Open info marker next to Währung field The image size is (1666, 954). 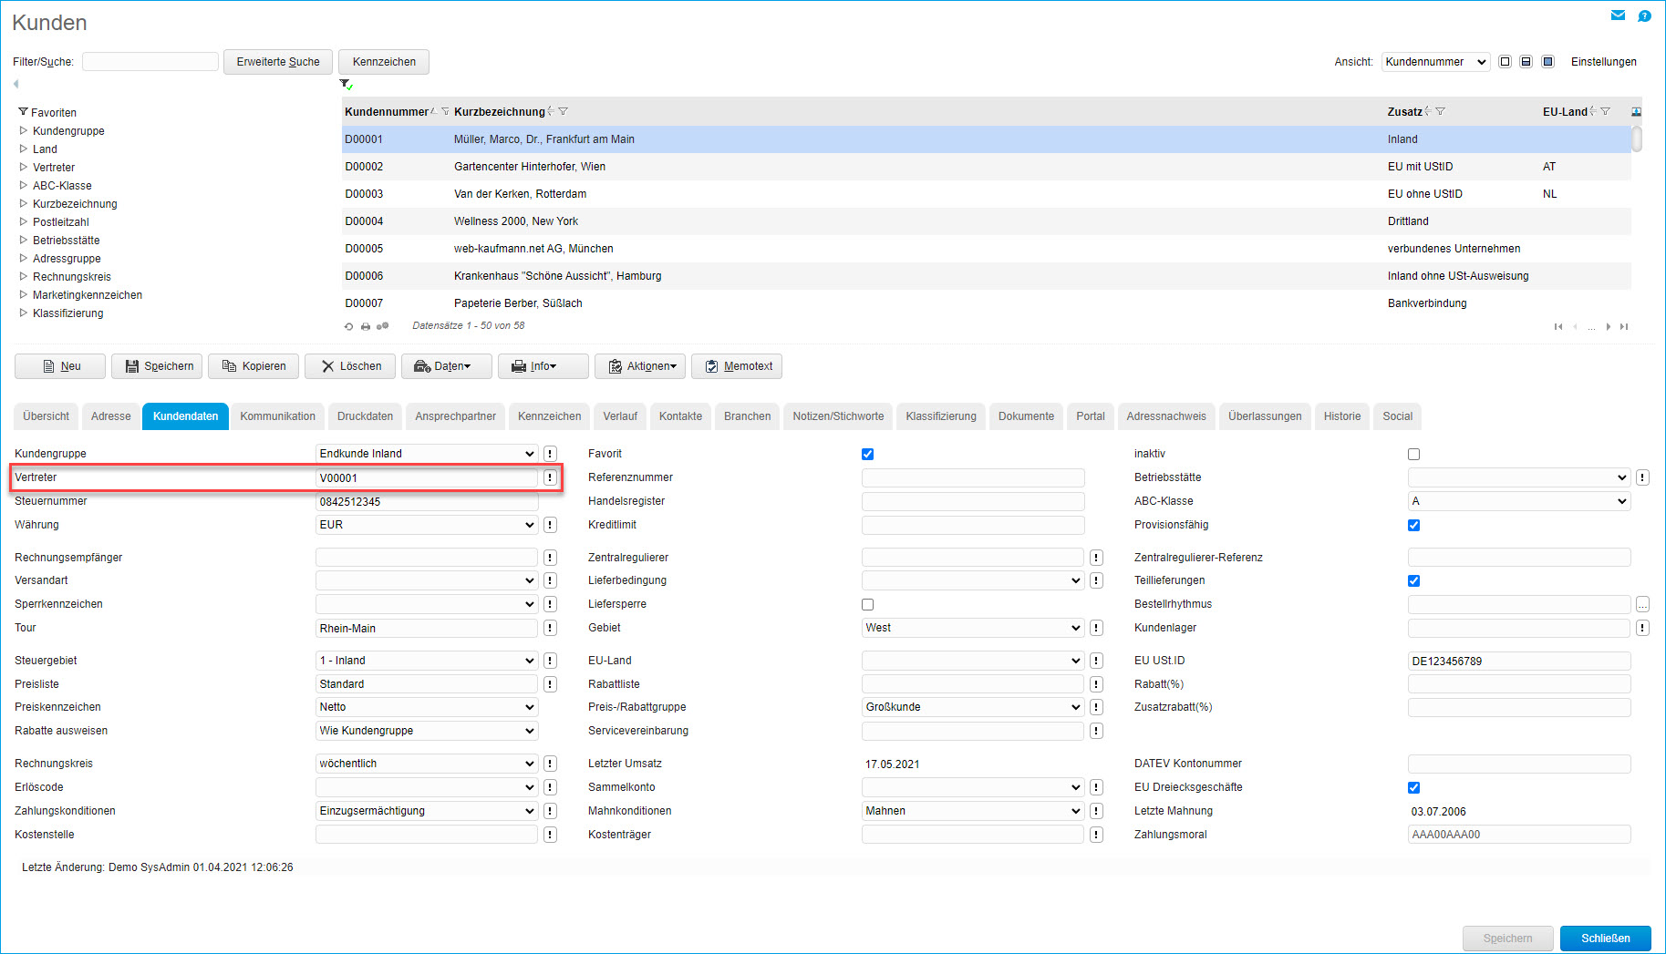550,525
